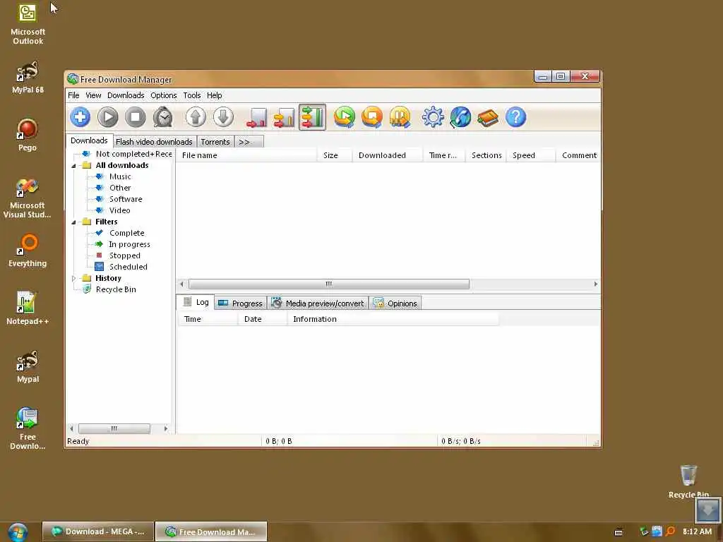Open the Tools menu
This screenshot has height=542, width=723.
pos(192,95)
